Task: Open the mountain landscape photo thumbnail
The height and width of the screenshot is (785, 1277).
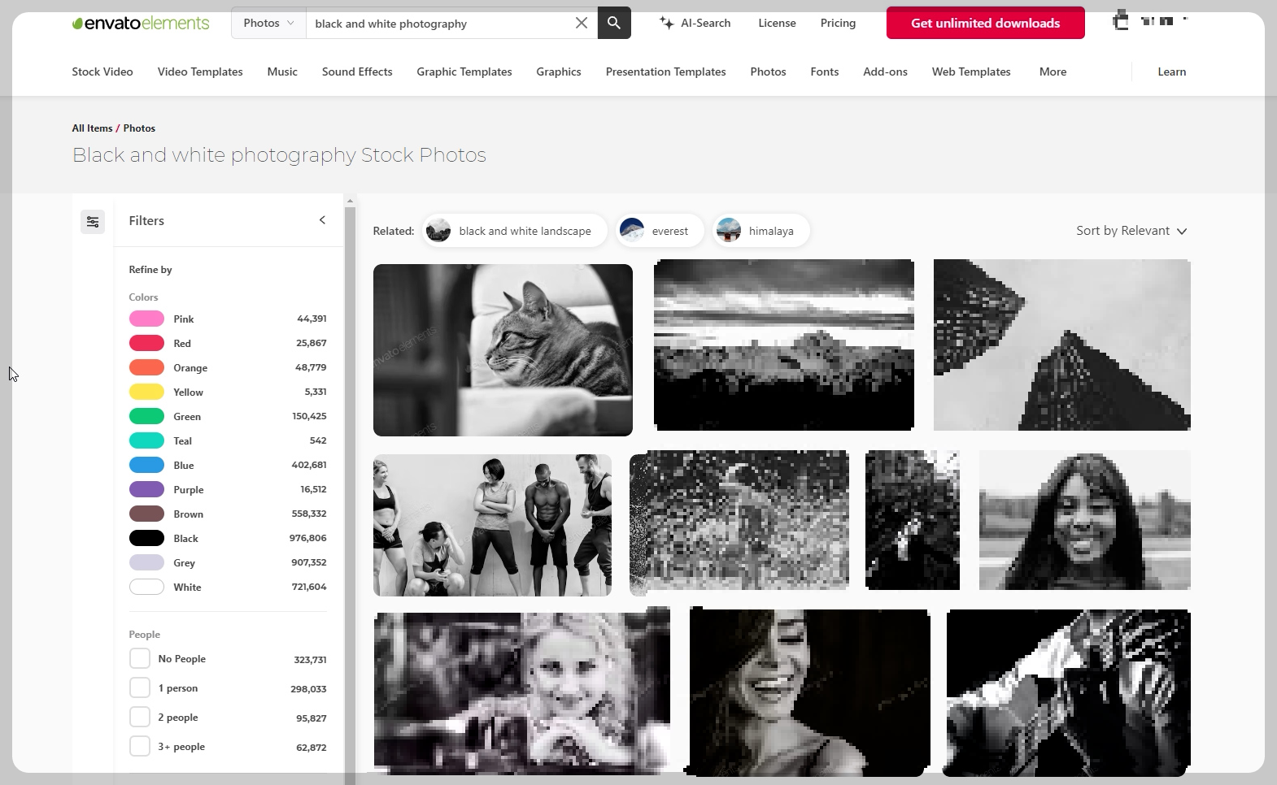Action: [784, 345]
